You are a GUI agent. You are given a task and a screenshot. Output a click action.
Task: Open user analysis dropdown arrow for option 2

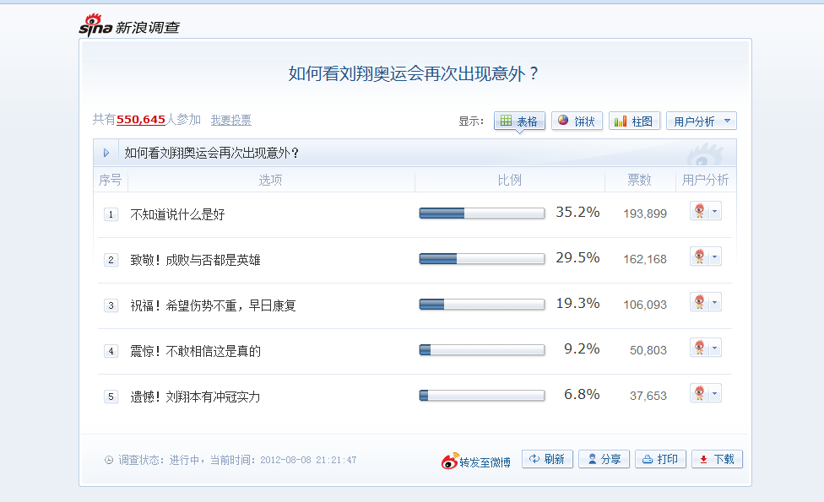[715, 256]
